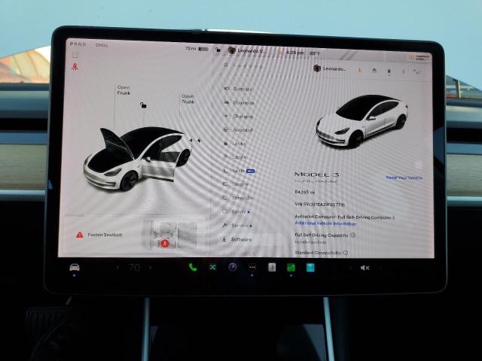This screenshot has height=361, width=482.
Task: Tap the open-door car model on left panel
Action: click(x=137, y=159)
